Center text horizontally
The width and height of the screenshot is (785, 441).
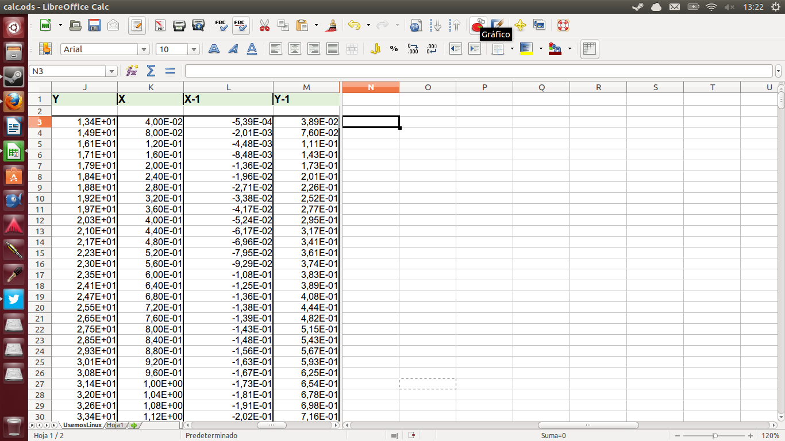point(295,49)
